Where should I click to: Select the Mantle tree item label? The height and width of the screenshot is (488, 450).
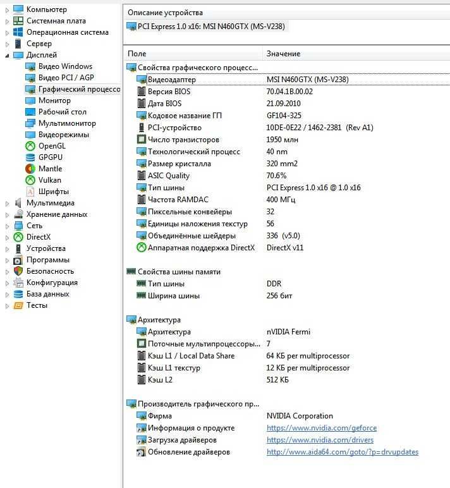51,169
